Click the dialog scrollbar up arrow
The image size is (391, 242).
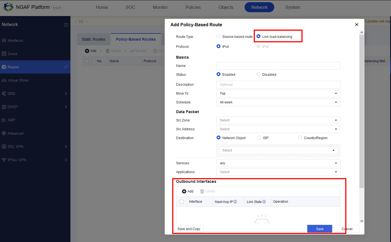click(362, 32)
